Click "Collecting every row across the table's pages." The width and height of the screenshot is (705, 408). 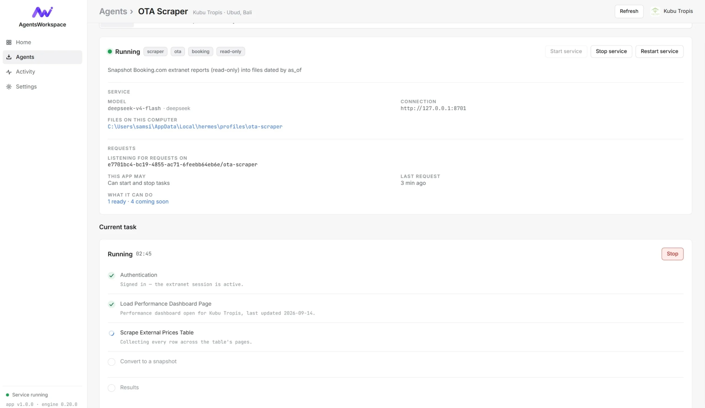[x=186, y=342]
